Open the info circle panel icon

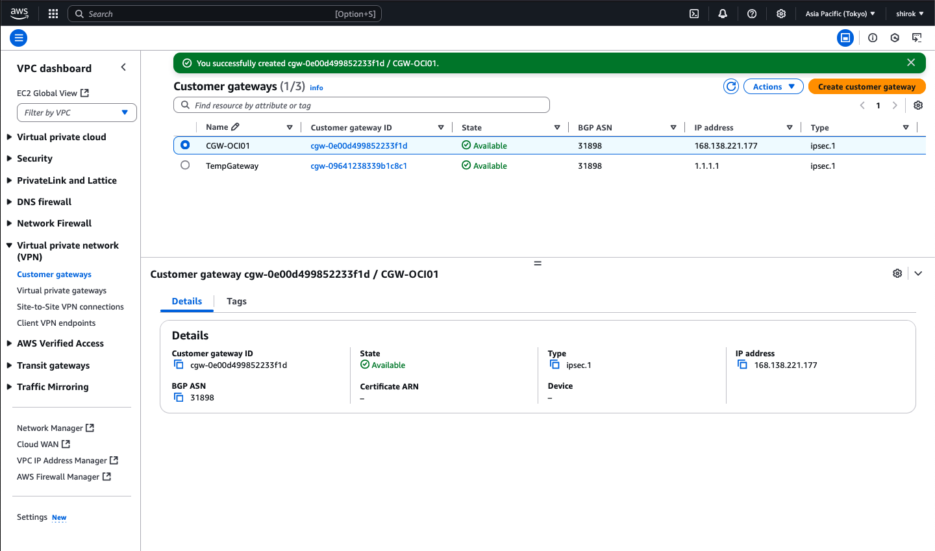[x=873, y=38]
